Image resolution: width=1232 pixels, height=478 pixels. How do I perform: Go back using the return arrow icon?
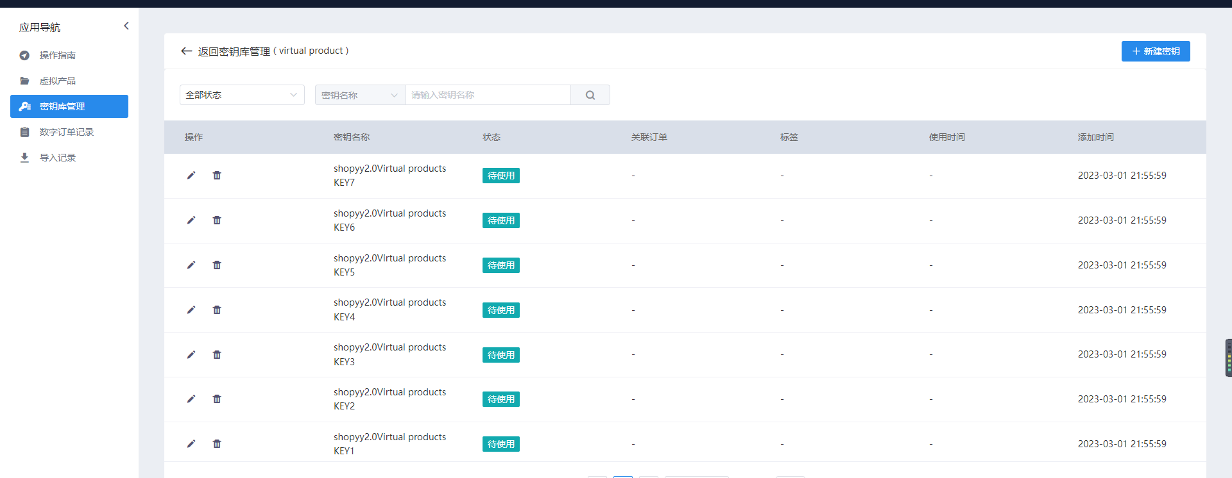(187, 51)
